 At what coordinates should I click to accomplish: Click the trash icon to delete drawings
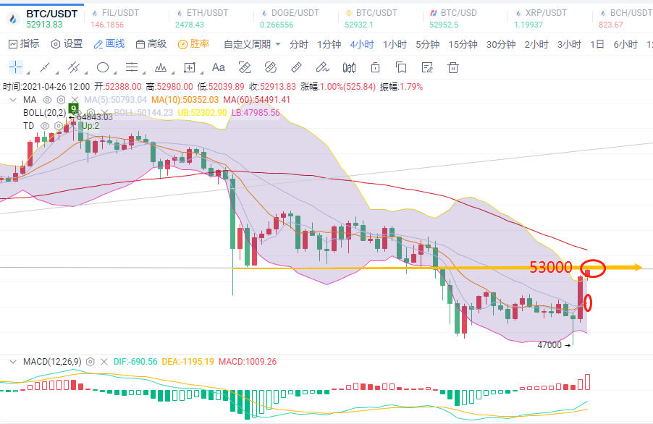453,68
